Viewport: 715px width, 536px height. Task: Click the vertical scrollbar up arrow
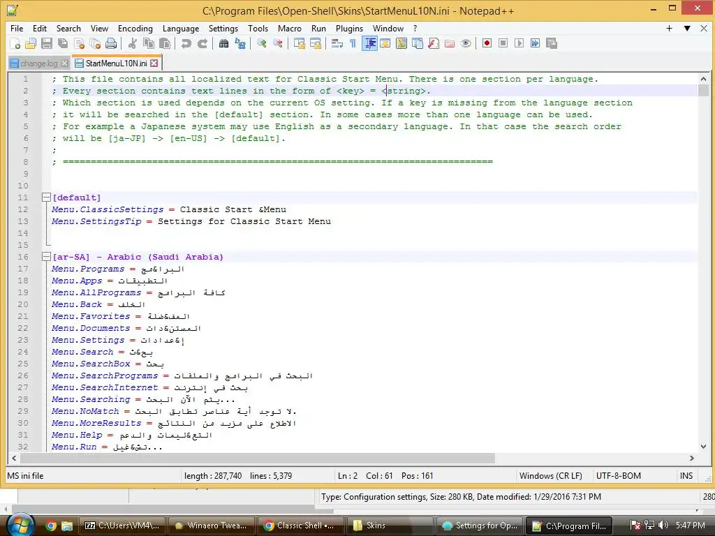coord(703,79)
